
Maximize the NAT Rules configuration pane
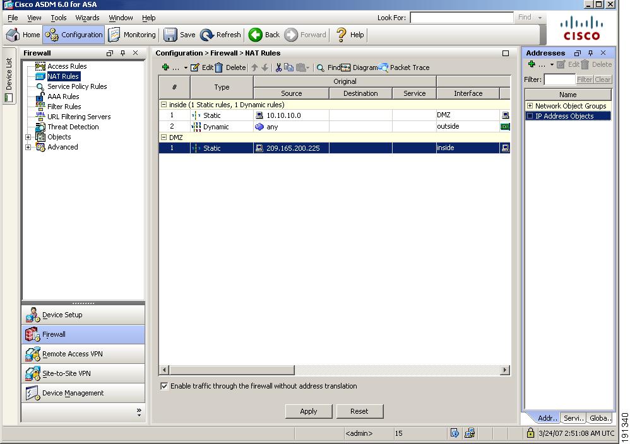pyautogui.click(x=506, y=54)
